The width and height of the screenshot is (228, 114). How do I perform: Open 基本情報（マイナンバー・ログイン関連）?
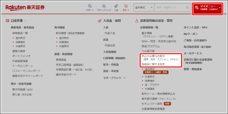point(158,35)
